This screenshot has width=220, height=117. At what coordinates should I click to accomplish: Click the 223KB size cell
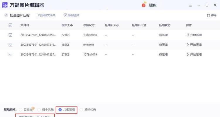tap(65, 35)
